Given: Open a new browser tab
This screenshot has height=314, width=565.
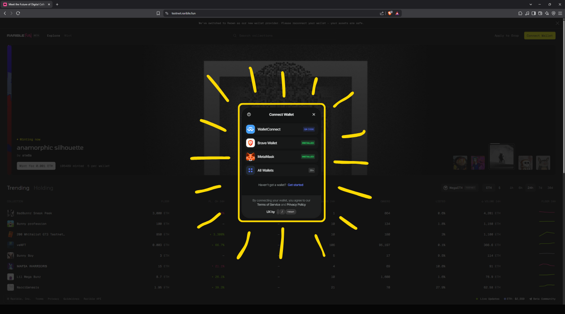Looking at the screenshot, I should click(x=57, y=4).
